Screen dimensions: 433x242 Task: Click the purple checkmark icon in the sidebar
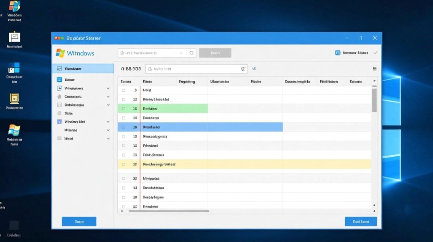(59, 122)
